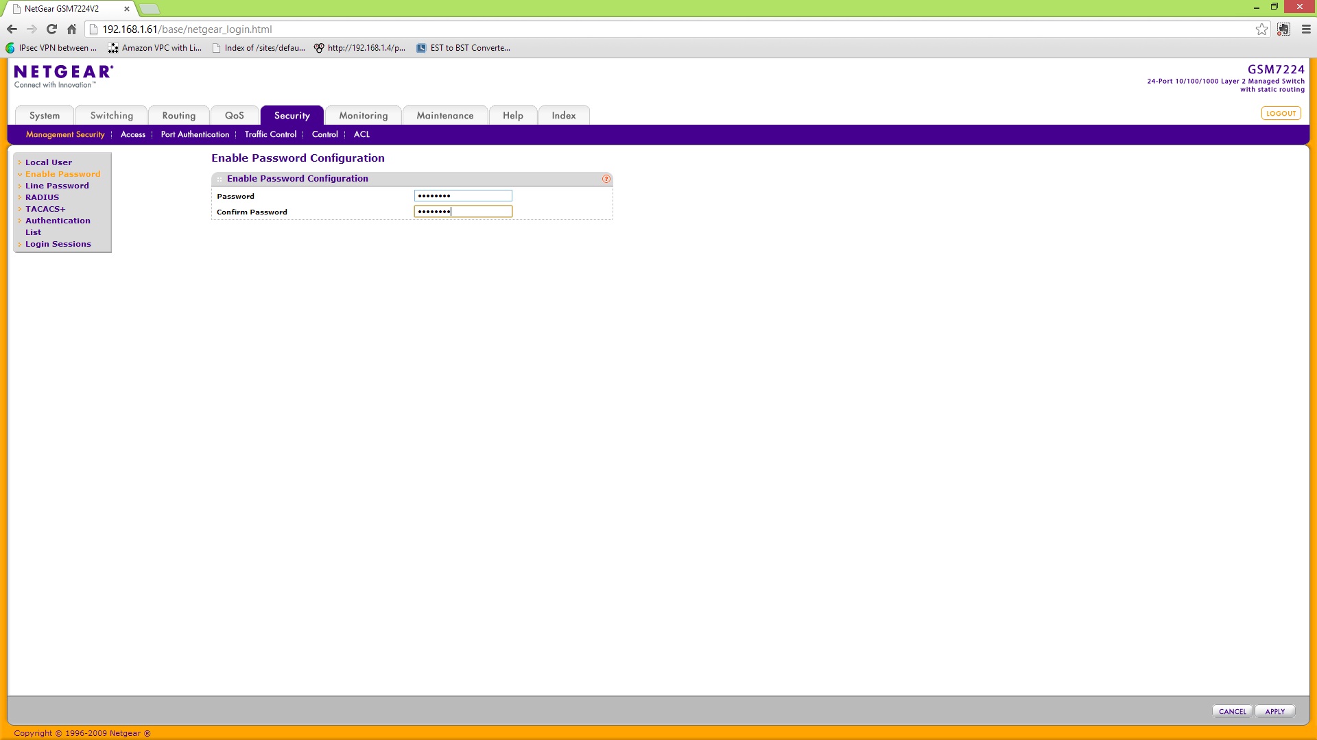The image size is (1317, 740).
Task: Click the browser back arrow
Action: (12, 29)
